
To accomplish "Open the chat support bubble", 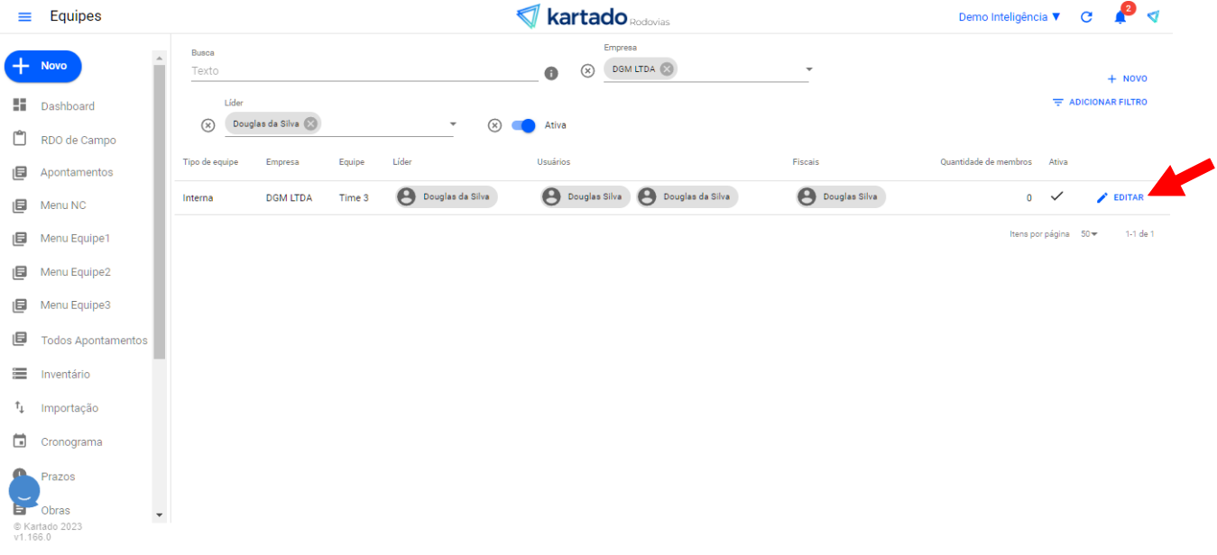I will click(x=24, y=491).
